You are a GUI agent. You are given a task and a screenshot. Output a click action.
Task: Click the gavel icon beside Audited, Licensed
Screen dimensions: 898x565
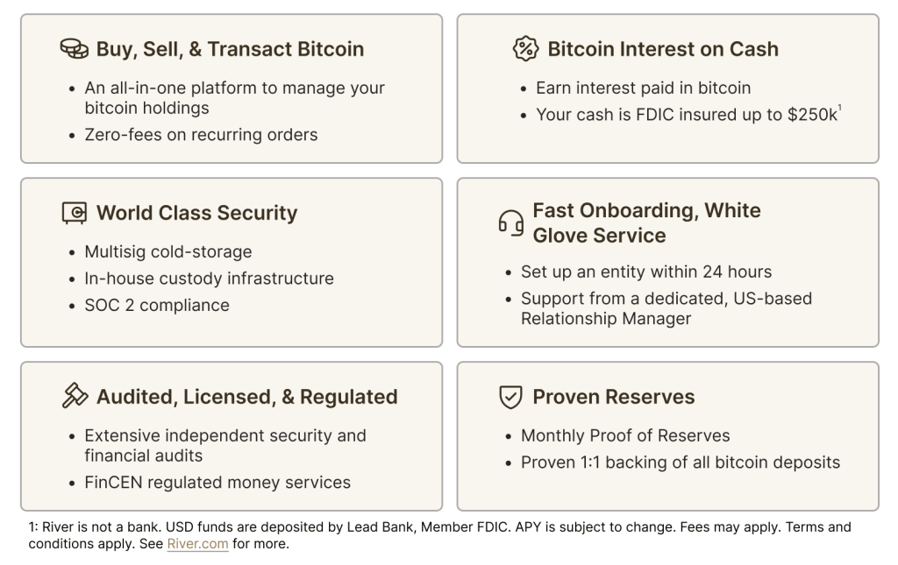click(75, 397)
